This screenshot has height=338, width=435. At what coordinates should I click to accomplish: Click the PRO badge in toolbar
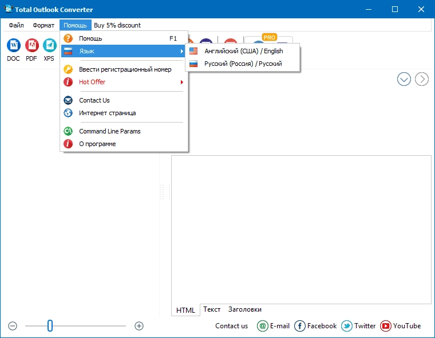pyautogui.click(x=270, y=37)
